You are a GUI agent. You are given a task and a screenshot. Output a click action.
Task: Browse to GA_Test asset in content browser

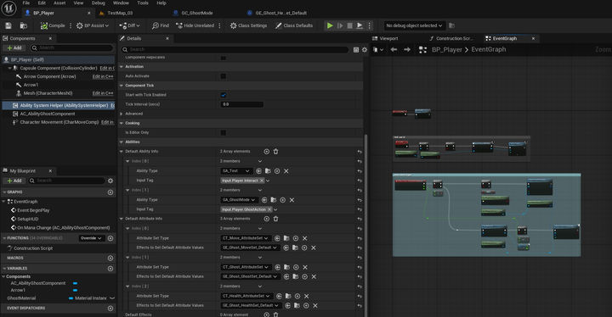click(x=268, y=171)
